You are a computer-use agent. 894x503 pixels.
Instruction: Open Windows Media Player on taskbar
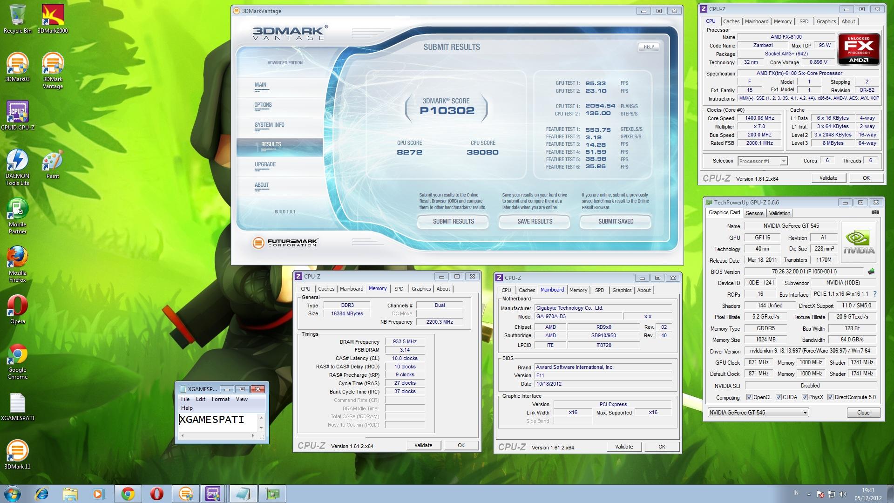pyautogui.click(x=99, y=494)
